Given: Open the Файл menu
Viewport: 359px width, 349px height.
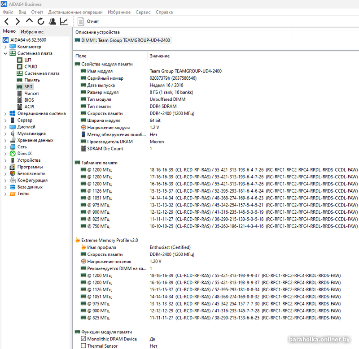Looking at the screenshot, I should 8,12.
